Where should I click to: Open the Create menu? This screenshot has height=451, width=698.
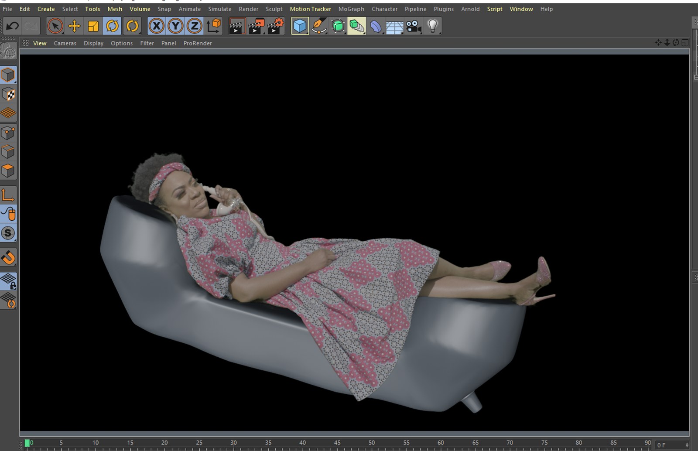[x=46, y=9]
